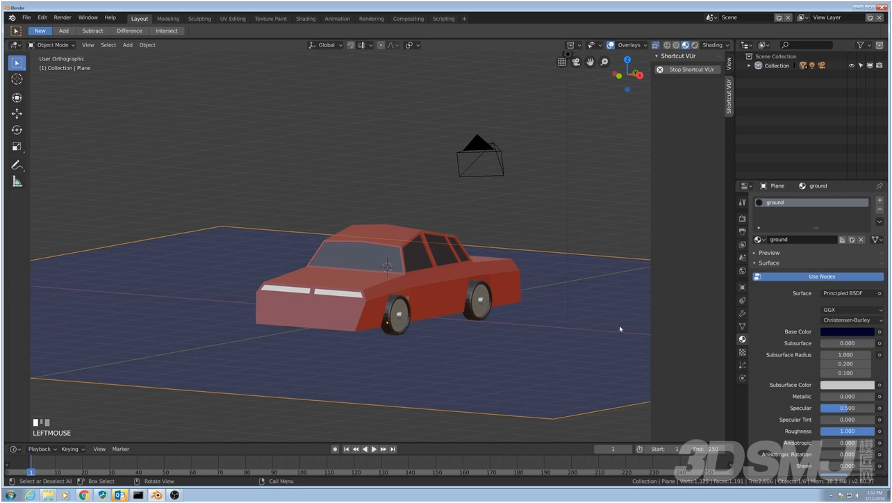Toggle X-ray mode in viewport header
The image size is (892, 503).
pos(655,45)
